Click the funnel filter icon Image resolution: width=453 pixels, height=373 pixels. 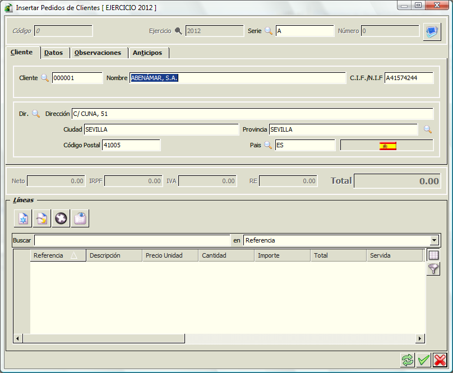click(x=433, y=269)
